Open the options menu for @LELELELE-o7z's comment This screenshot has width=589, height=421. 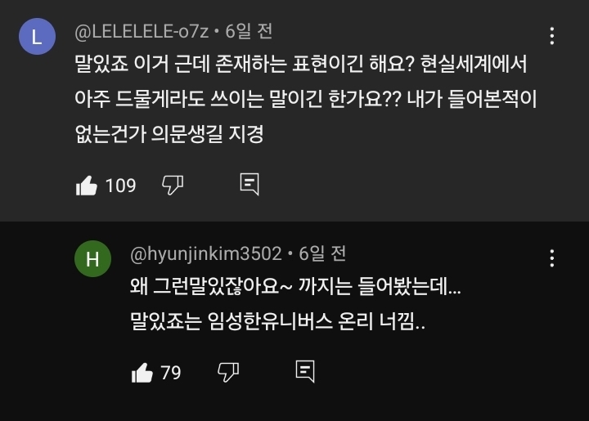coord(553,36)
